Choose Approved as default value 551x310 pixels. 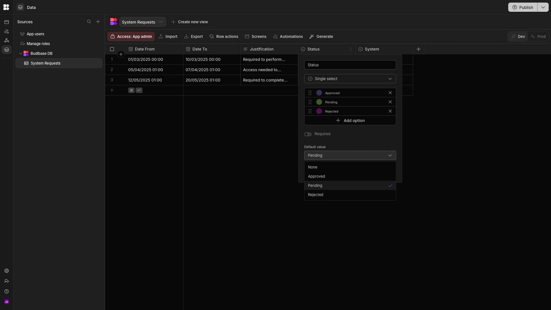click(x=350, y=176)
